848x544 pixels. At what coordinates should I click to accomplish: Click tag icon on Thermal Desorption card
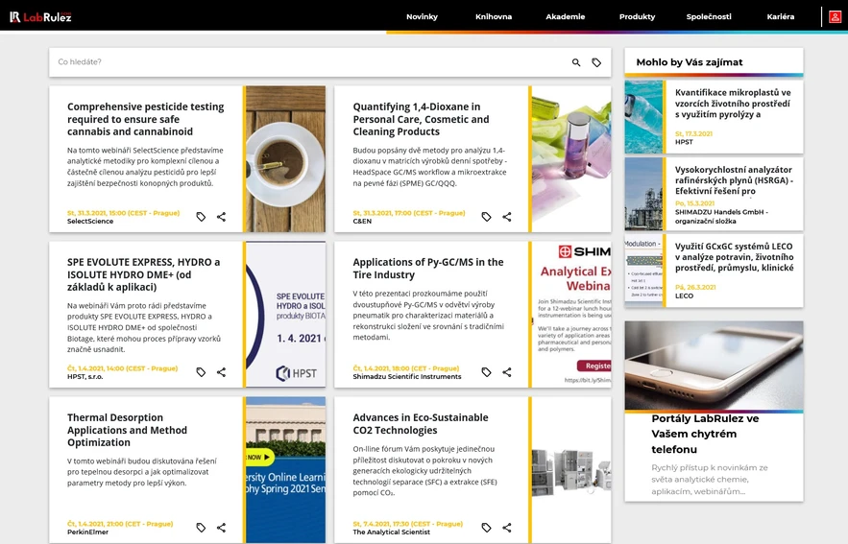click(201, 528)
